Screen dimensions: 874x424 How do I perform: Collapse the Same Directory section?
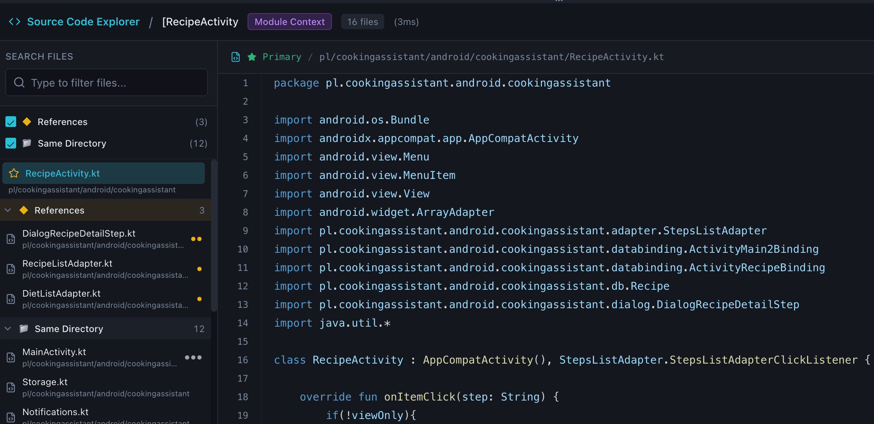tap(8, 329)
